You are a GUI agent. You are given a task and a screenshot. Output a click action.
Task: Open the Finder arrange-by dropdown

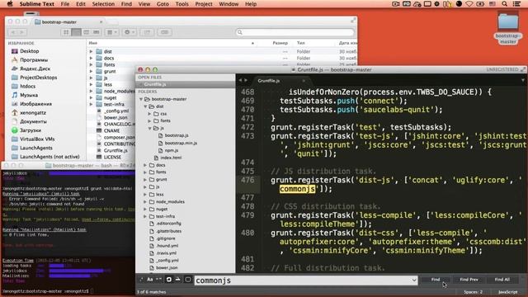(x=112, y=32)
